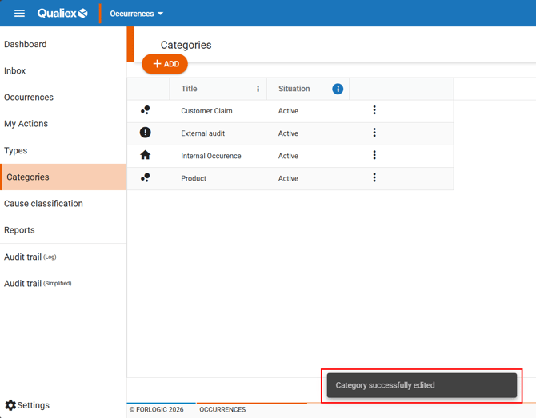Screen dimensions: 536x418
Task: Click the Qualiex logo
Action: tap(62, 14)
